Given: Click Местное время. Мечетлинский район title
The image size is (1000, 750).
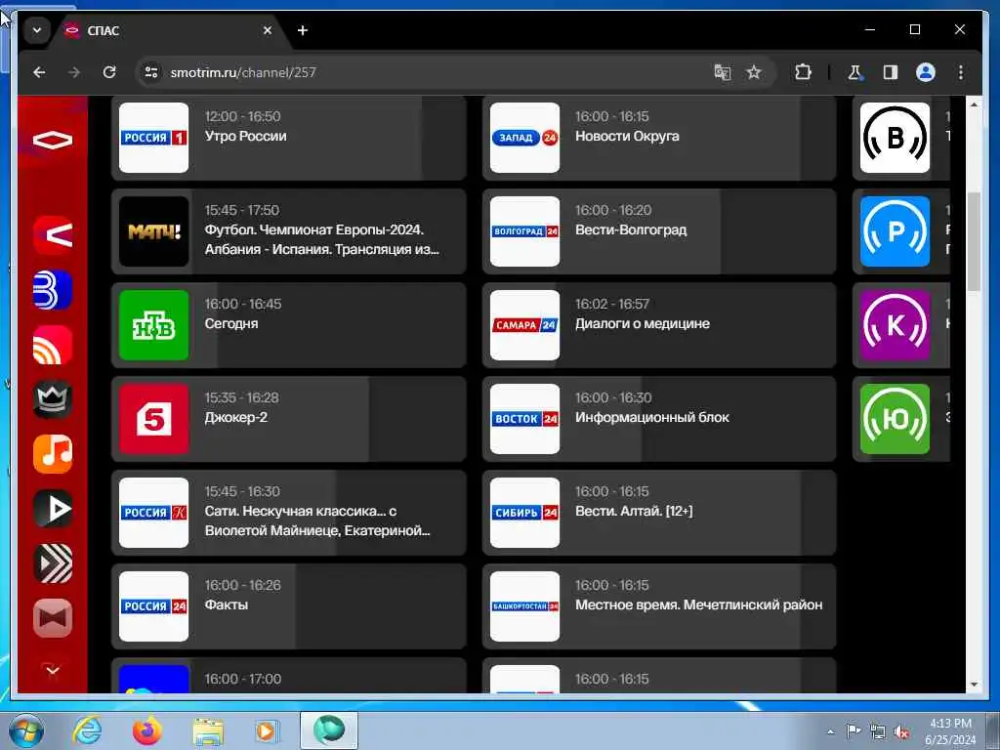Looking at the screenshot, I should (699, 604).
